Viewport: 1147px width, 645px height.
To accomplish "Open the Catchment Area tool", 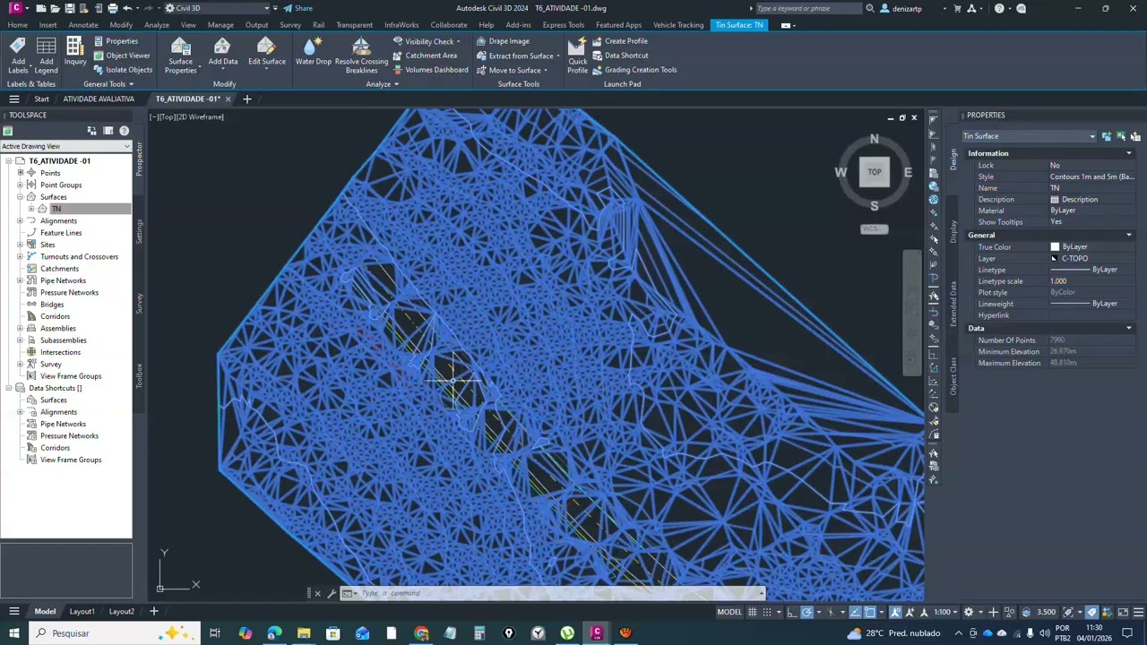I will (x=425, y=56).
